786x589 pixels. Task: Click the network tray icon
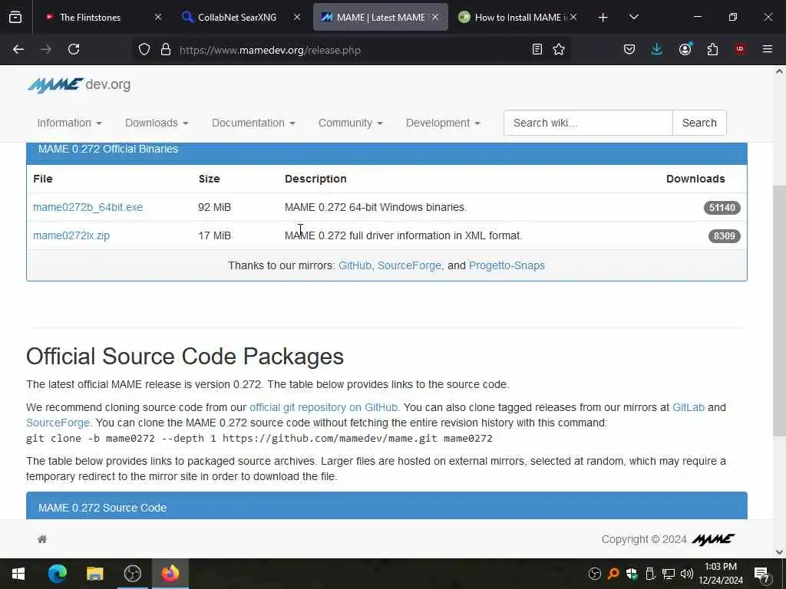pos(669,574)
